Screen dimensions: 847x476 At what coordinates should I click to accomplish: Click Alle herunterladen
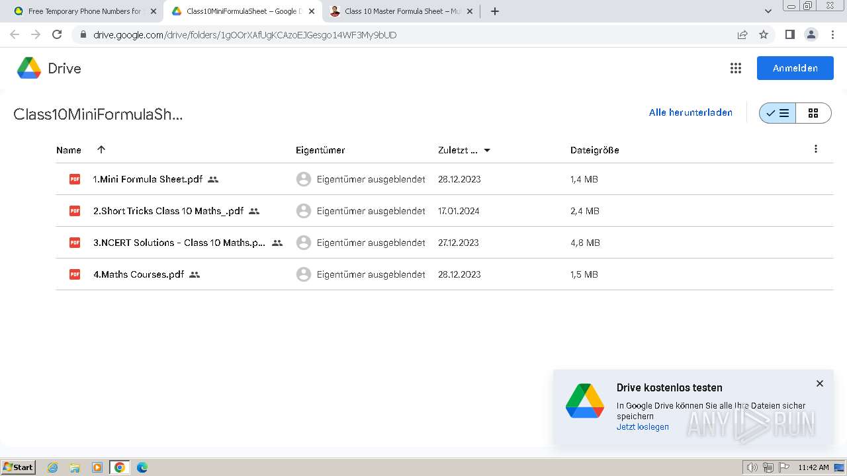(691, 112)
